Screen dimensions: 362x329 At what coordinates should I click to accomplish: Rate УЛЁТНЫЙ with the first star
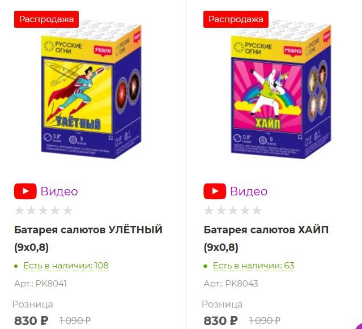(x=19, y=211)
